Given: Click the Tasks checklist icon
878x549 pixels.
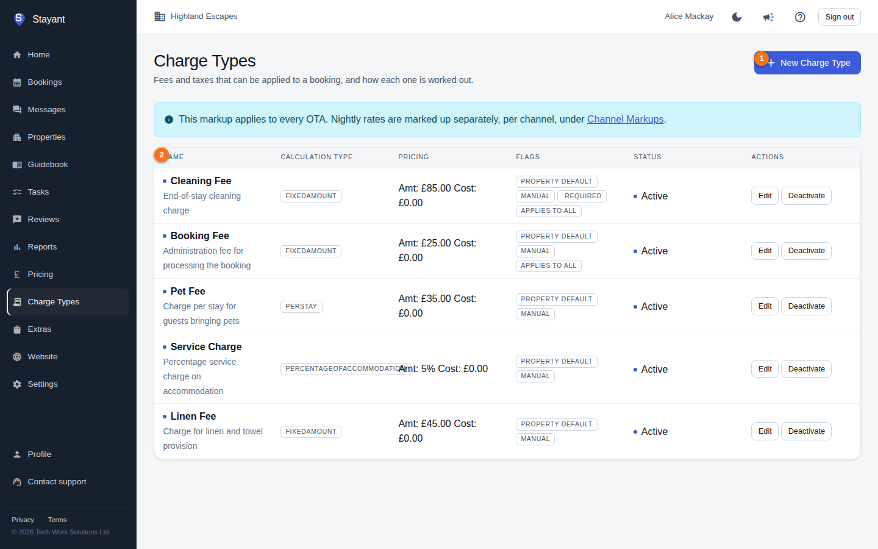Looking at the screenshot, I should [17, 192].
